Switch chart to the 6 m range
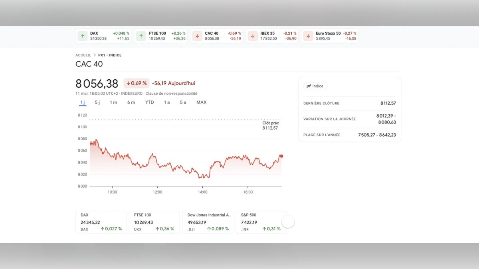The image size is (479, 269). click(131, 102)
